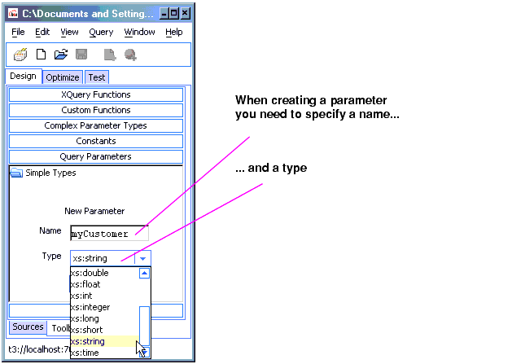Click the greyed-out document toolbar icon

tap(110, 55)
